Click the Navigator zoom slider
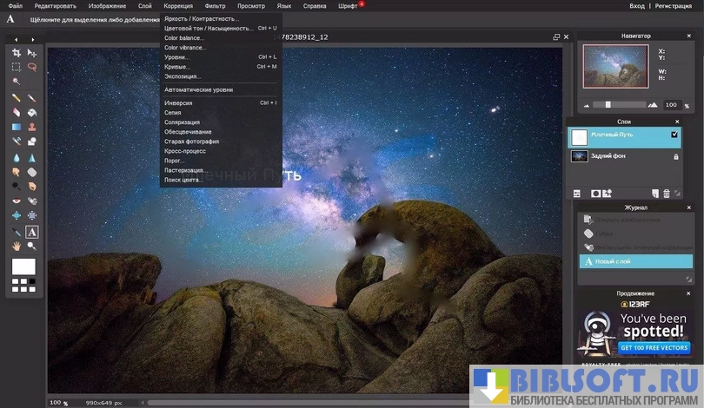 coord(608,104)
